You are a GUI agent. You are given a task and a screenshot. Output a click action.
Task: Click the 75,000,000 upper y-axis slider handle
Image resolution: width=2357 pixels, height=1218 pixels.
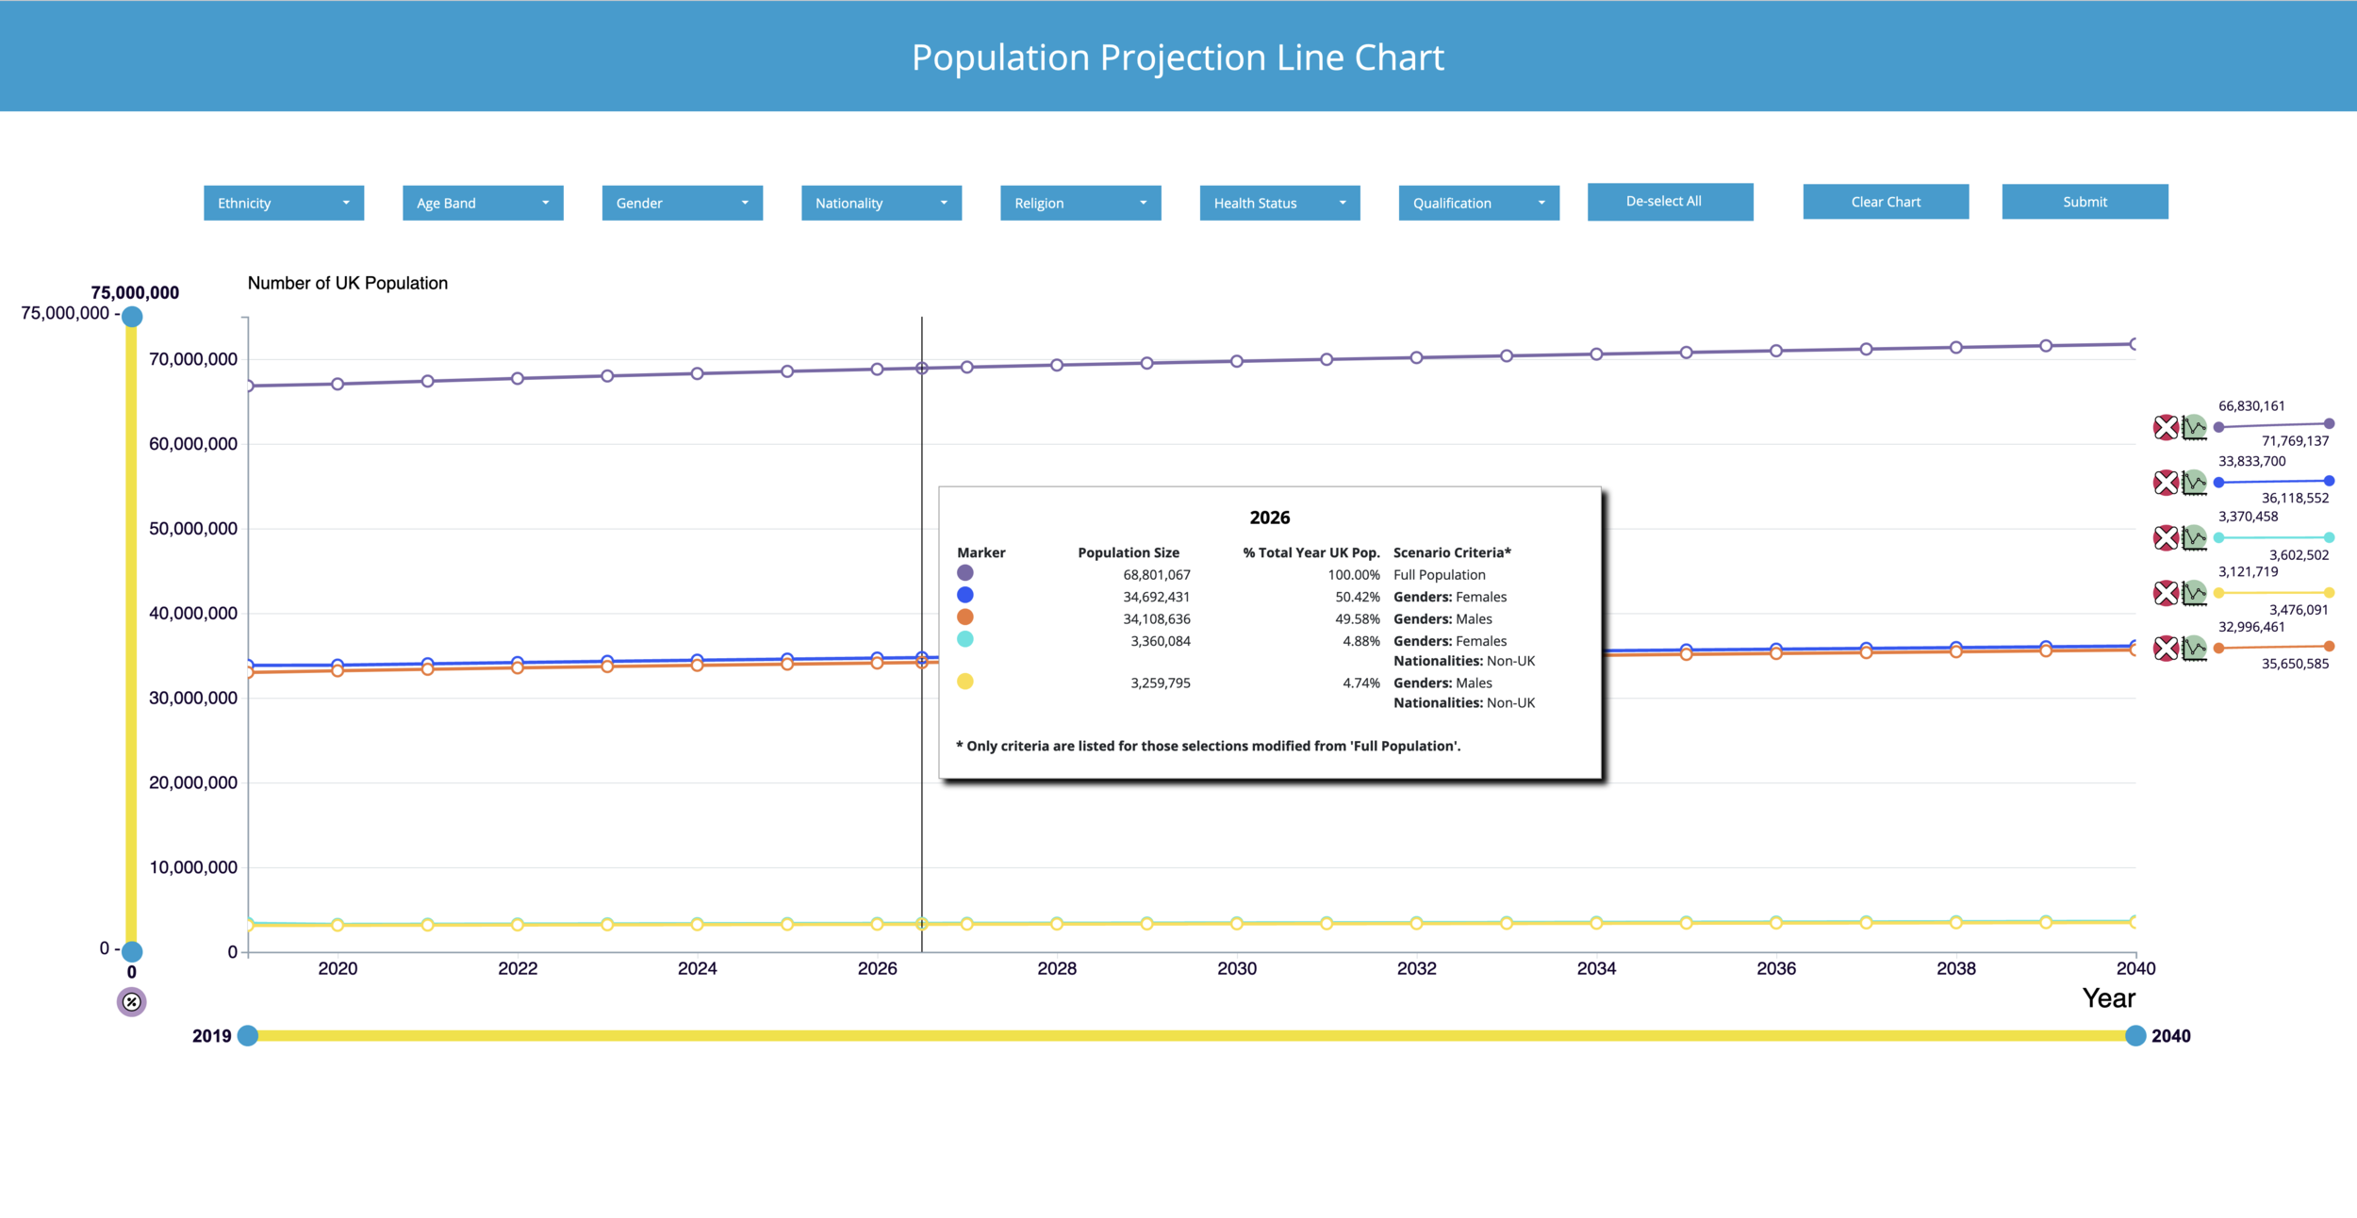tap(132, 317)
